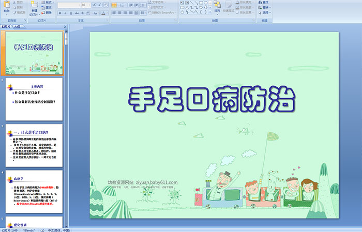Click the Text Direction (文字方向) button

[x=157, y=2]
